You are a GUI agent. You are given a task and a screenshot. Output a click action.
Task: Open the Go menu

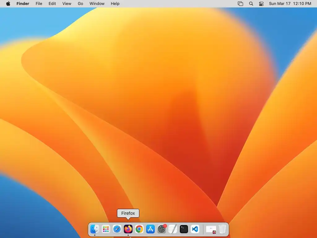[x=80, y=4]
